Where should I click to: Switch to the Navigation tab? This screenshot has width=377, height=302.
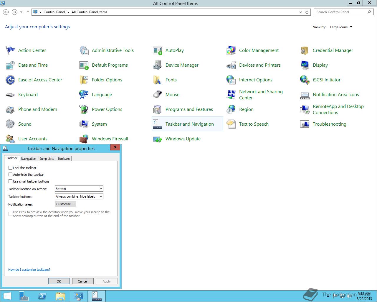coord(29,159)
